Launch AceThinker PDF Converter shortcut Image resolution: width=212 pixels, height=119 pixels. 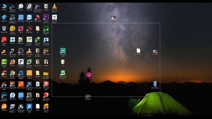46,97
